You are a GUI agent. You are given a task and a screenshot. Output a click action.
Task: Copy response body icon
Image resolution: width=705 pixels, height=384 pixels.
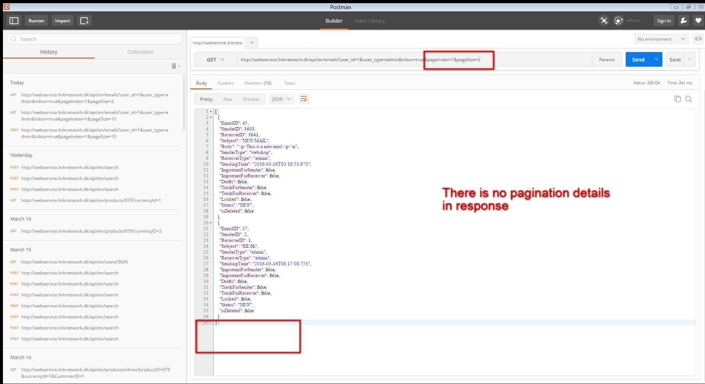click(x=677, y=99)
